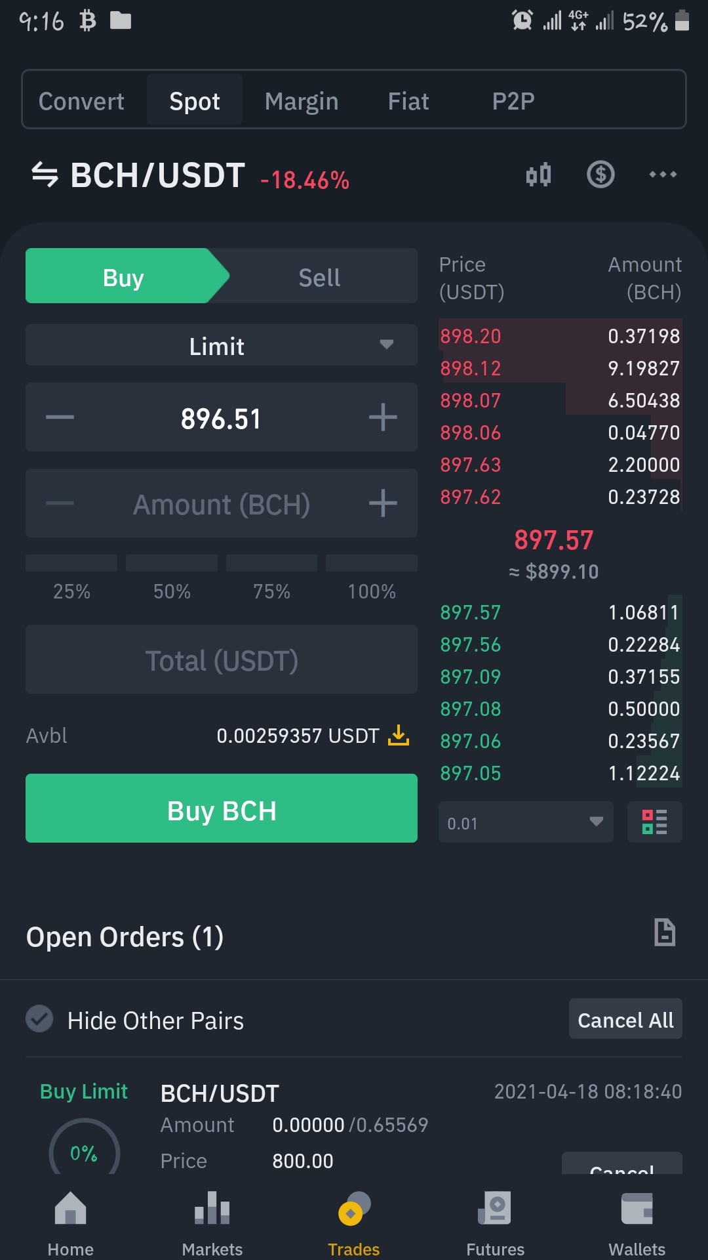The image size is (708, 1260).
Task: Expand the Limit order type dropdown
Action: (222, 345)
